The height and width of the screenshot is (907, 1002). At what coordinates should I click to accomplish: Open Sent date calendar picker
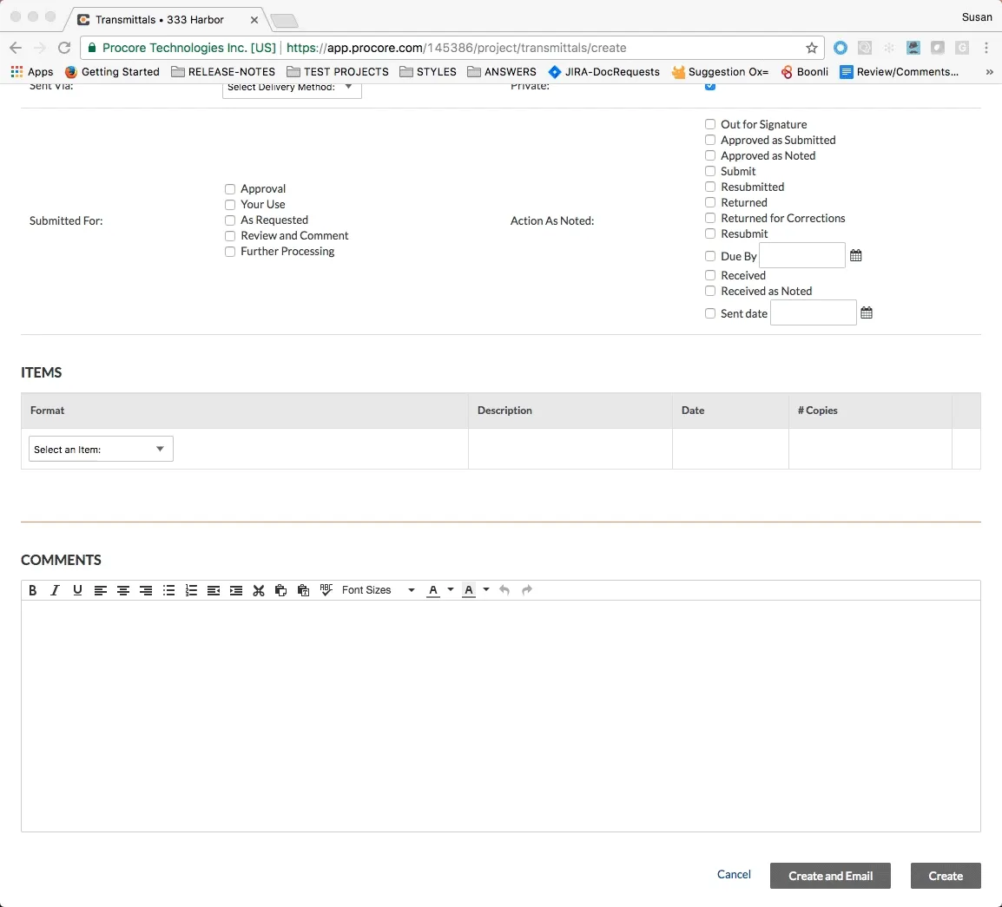point(867,313)
